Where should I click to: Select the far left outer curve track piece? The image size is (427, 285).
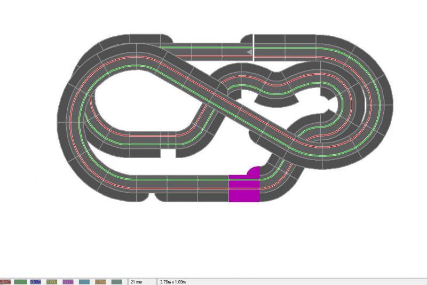pos(66,115)
